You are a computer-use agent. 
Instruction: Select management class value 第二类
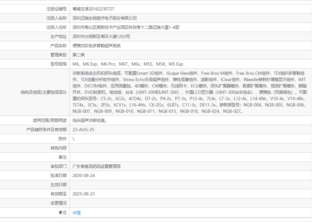click(79, 55)
